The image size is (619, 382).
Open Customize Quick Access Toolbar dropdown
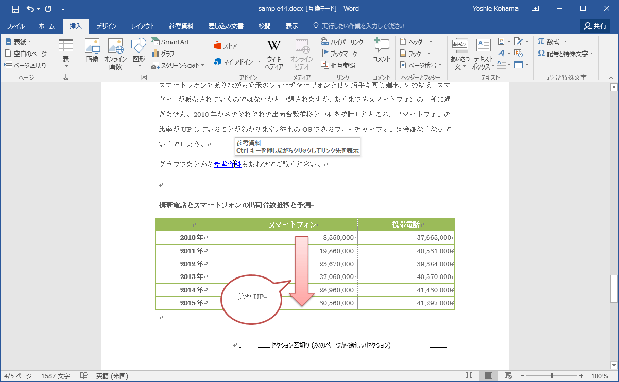pyautogui.click(x=63, y=9)
